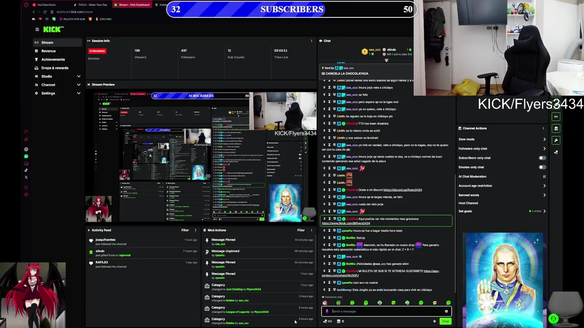Image resolution: width=584 pixels, height=328 pixels.
Task: Pick the last green emote in quick bar
Action: 448,303
